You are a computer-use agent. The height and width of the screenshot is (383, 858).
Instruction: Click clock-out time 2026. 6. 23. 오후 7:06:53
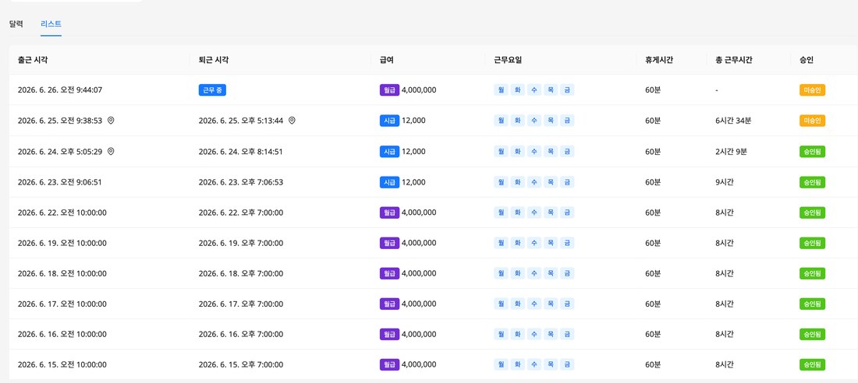tap(241, 182)
